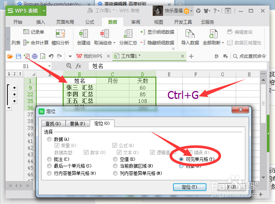Expand the outline group at row 35
275x204 pixels.
(14, 101)
